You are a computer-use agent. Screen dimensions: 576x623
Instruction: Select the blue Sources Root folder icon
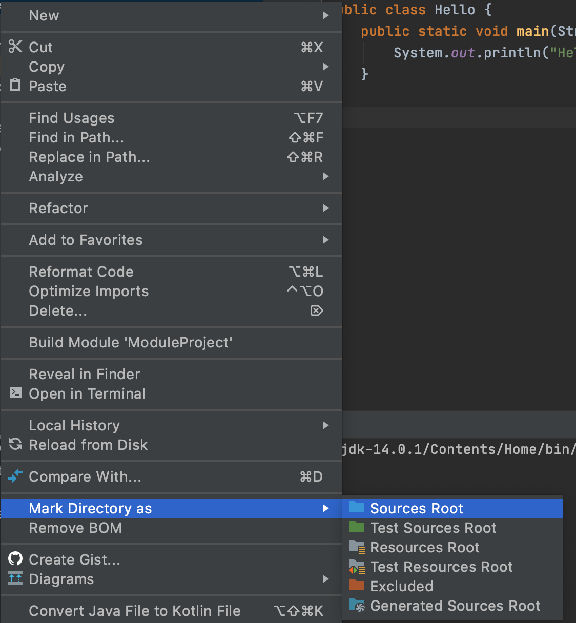click(357, 508)
